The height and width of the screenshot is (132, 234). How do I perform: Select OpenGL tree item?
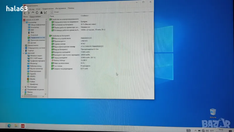32,74
